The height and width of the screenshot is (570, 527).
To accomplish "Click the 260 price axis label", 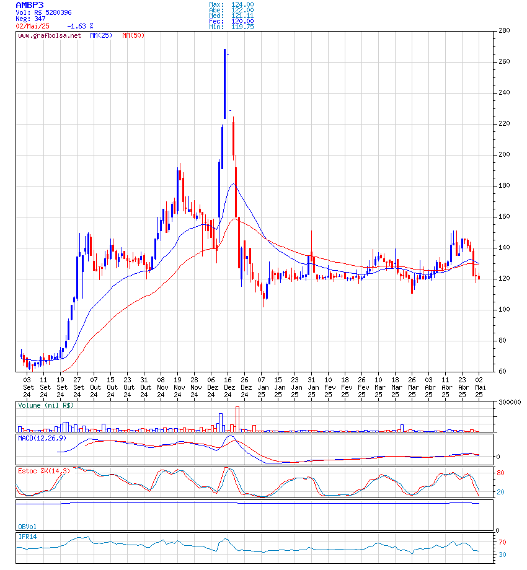I will click(x=504, y=61).
